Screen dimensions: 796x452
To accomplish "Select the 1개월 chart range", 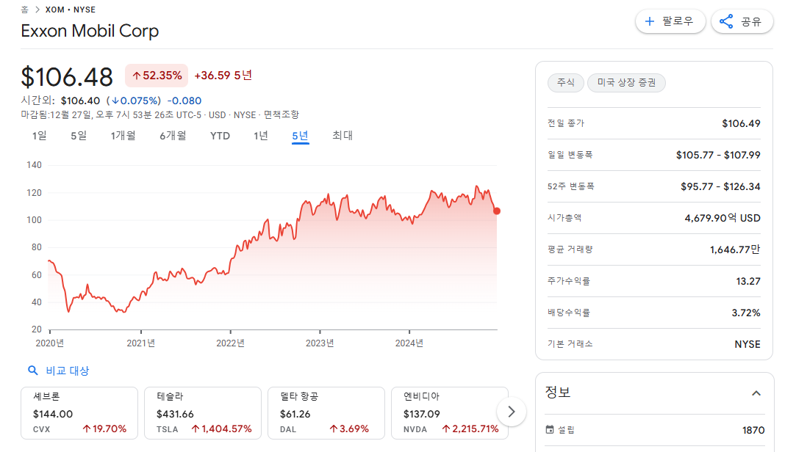I will (123, 136).
